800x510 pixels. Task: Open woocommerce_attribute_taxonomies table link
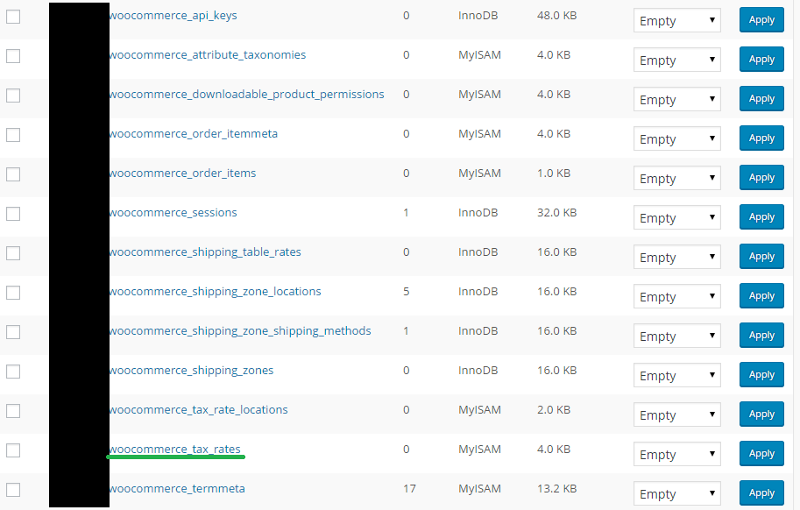(208, 55)
